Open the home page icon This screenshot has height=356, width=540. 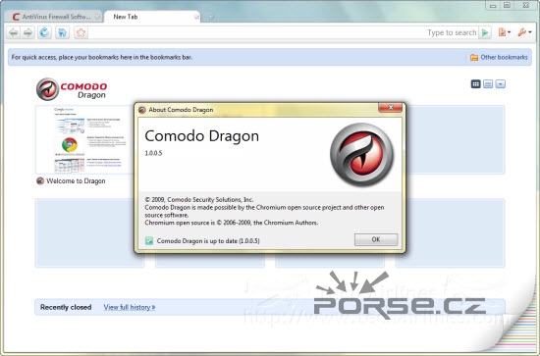[62, 32]
